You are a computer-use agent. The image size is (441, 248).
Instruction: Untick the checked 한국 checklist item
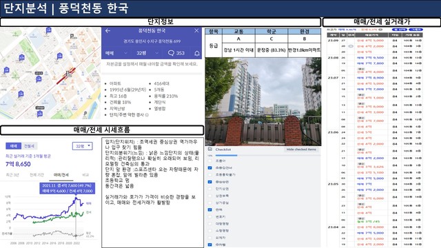(x=209, y=209)
